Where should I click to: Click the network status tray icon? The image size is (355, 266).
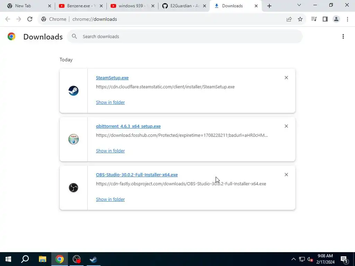(x=302, y=259)
